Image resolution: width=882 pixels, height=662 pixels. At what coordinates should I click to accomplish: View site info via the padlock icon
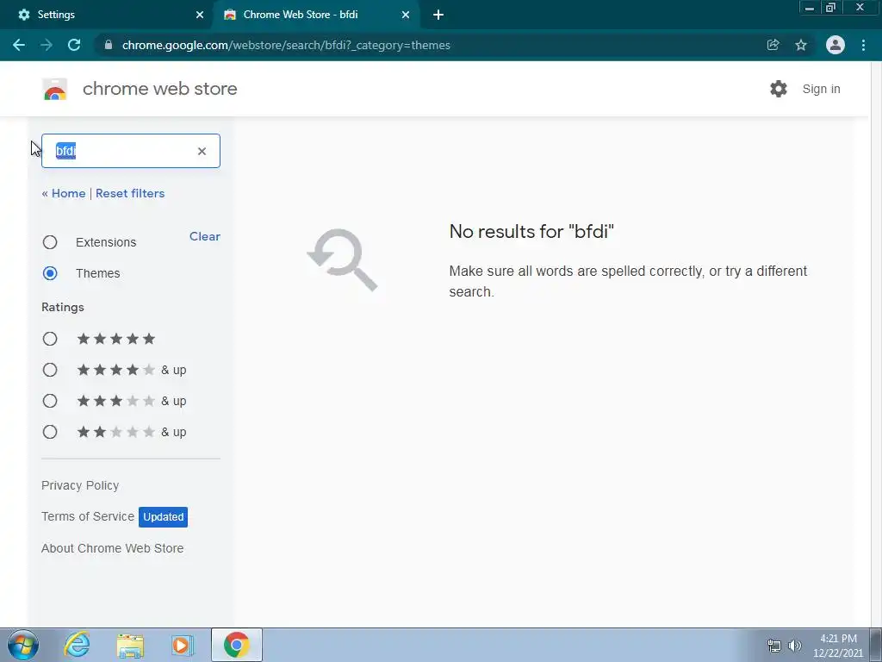[x=109, y=45]
